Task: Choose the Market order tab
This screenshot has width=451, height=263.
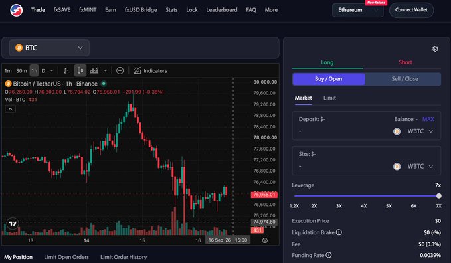Action: [303, 98]
